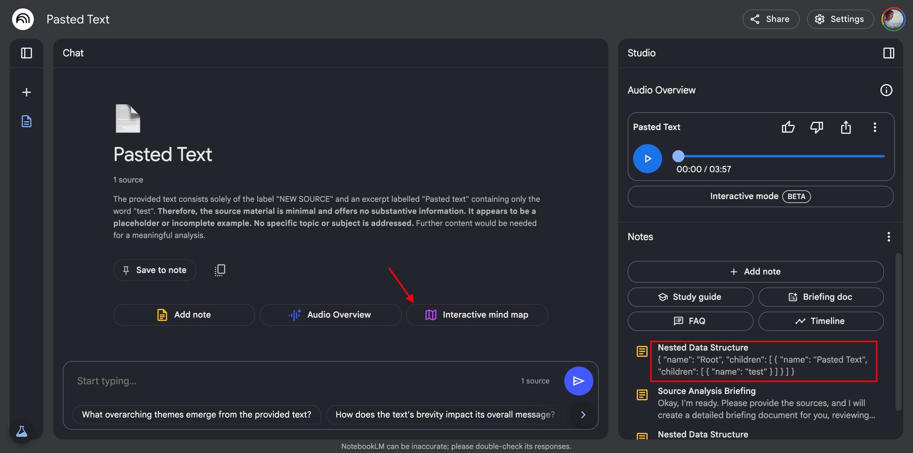
Task: Open the user profile avatar
Action: click(893, 19)
